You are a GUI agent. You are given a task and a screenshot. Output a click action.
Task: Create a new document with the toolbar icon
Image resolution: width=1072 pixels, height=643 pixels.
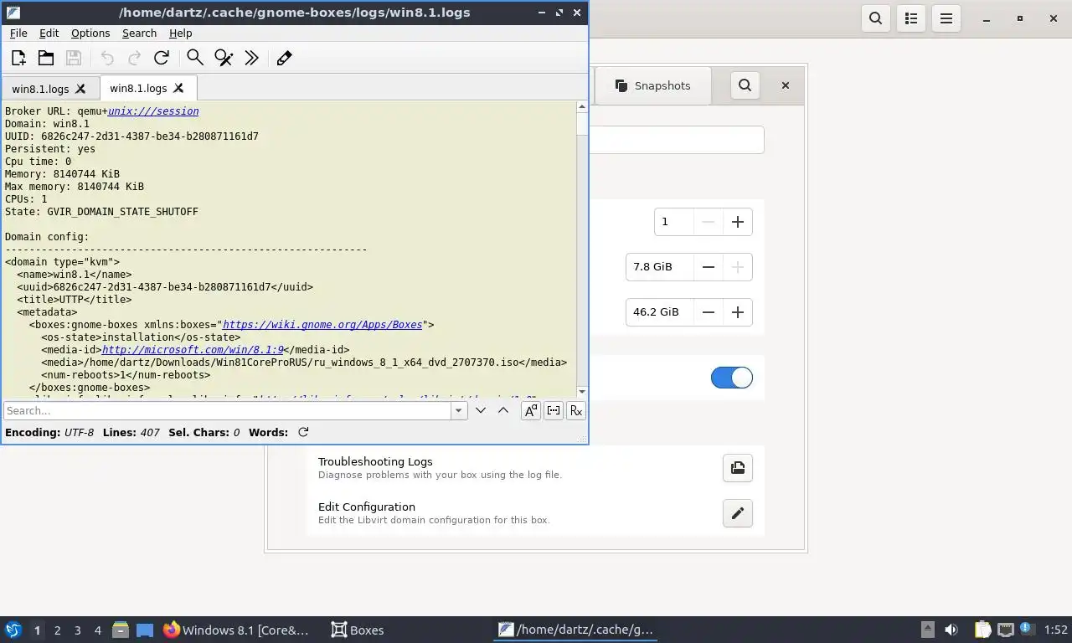18,58
